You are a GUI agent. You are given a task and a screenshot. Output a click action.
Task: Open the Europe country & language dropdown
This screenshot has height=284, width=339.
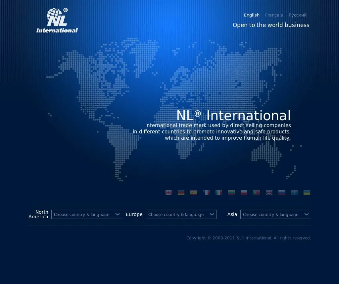coord(181,214)
